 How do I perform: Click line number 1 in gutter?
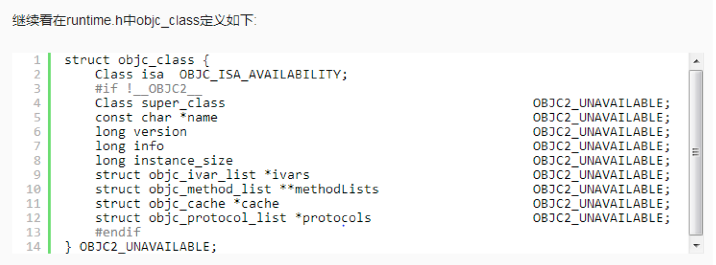37,60
